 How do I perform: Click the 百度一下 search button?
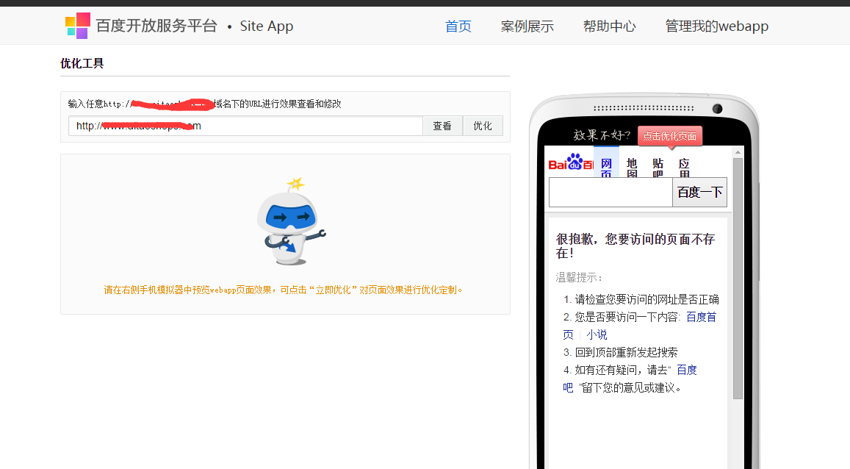(x=699, y=192)
